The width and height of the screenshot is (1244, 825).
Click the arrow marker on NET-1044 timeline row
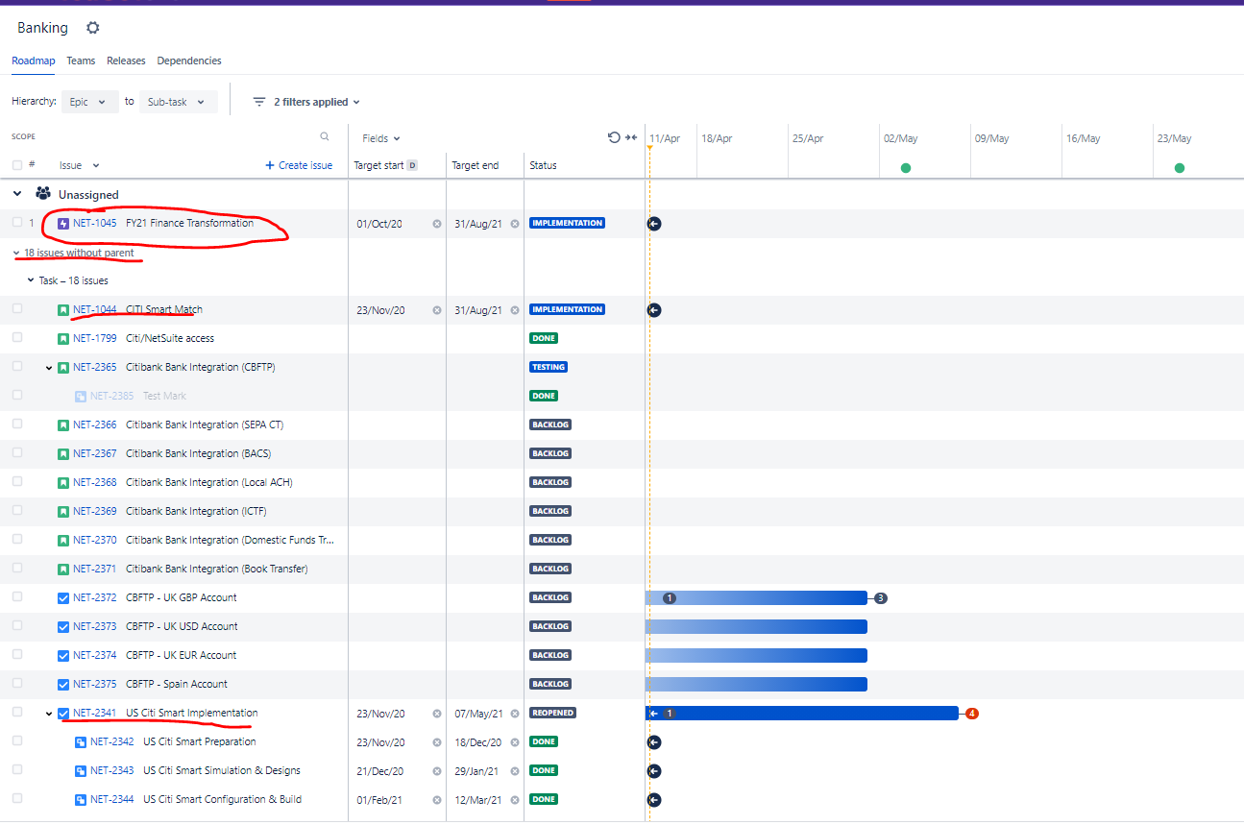[654, 310]
